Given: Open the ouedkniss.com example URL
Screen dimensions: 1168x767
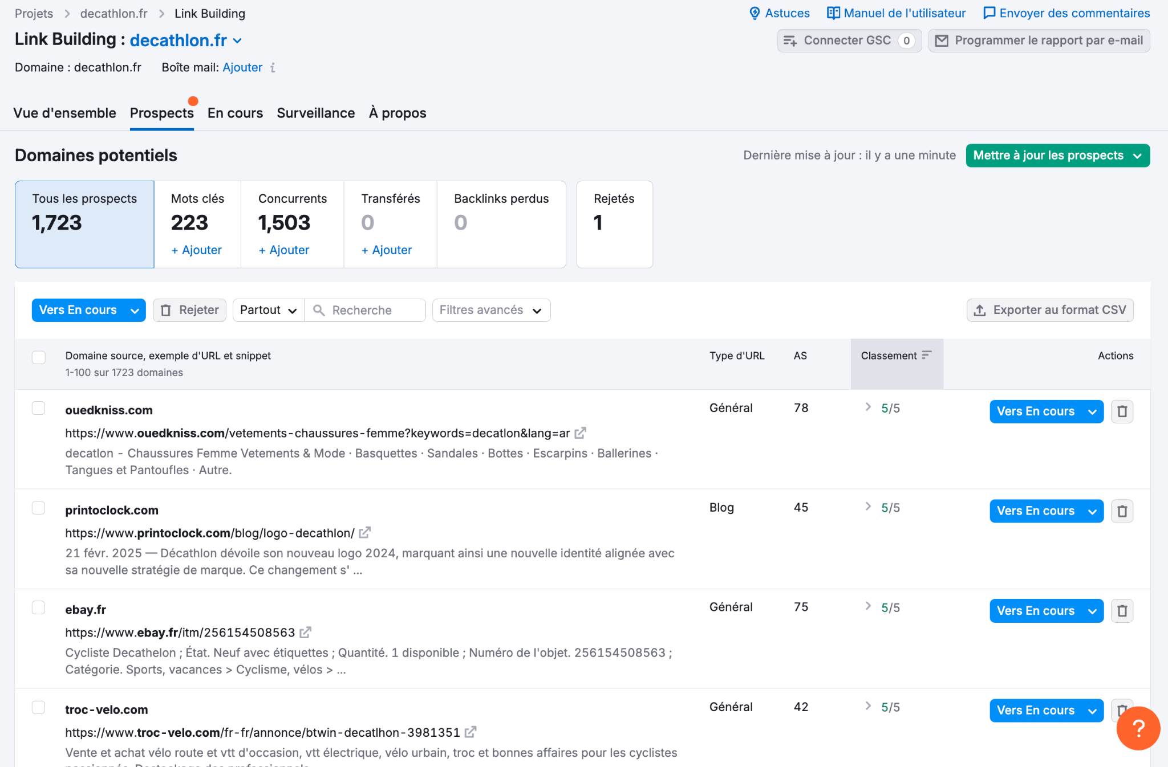Looking at the screenshot, I should [x=318, y=433].
